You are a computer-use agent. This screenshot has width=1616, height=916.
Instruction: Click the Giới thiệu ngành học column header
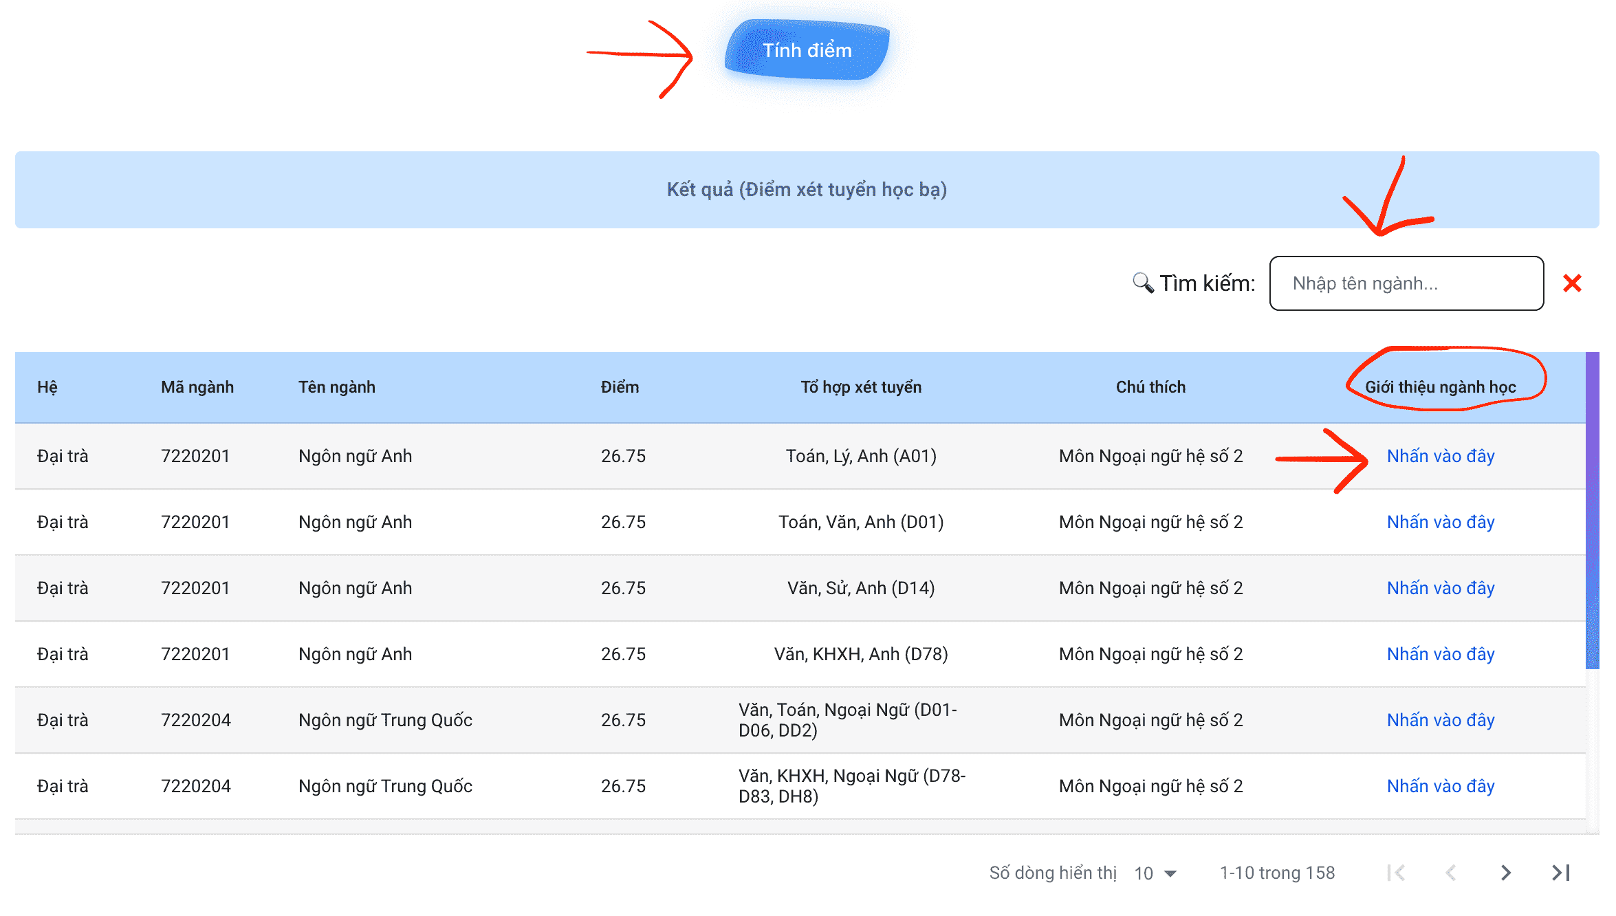[x=1441, y=387]
